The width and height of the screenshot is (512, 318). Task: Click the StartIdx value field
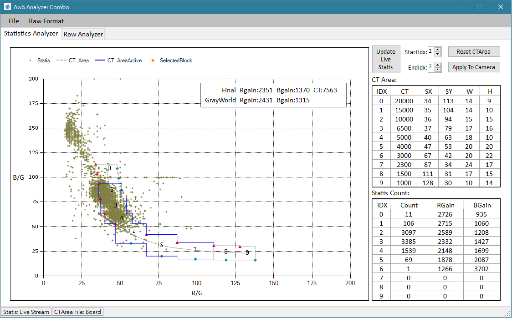pos(430,52)
